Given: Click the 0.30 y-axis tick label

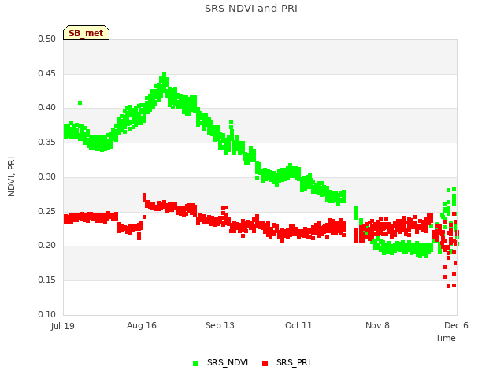Looking at the screenshot, I should 46,176.
